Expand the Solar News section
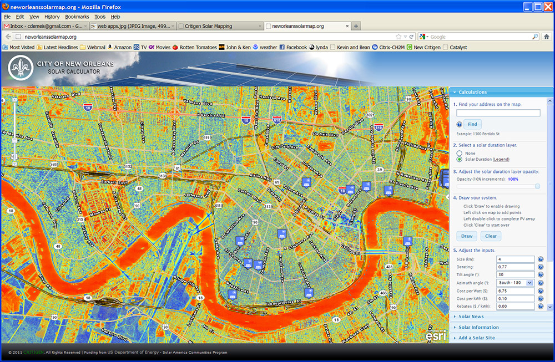This screenshot has height=362, width=555. 471,317
